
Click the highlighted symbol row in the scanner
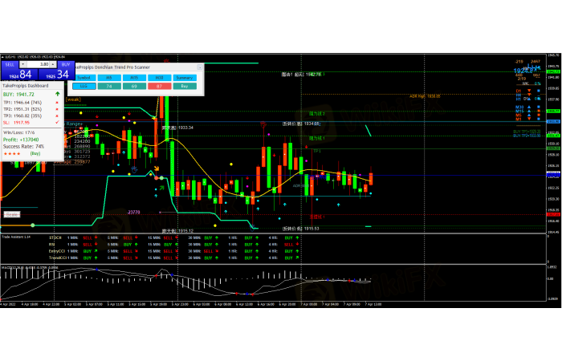[83, 84]
